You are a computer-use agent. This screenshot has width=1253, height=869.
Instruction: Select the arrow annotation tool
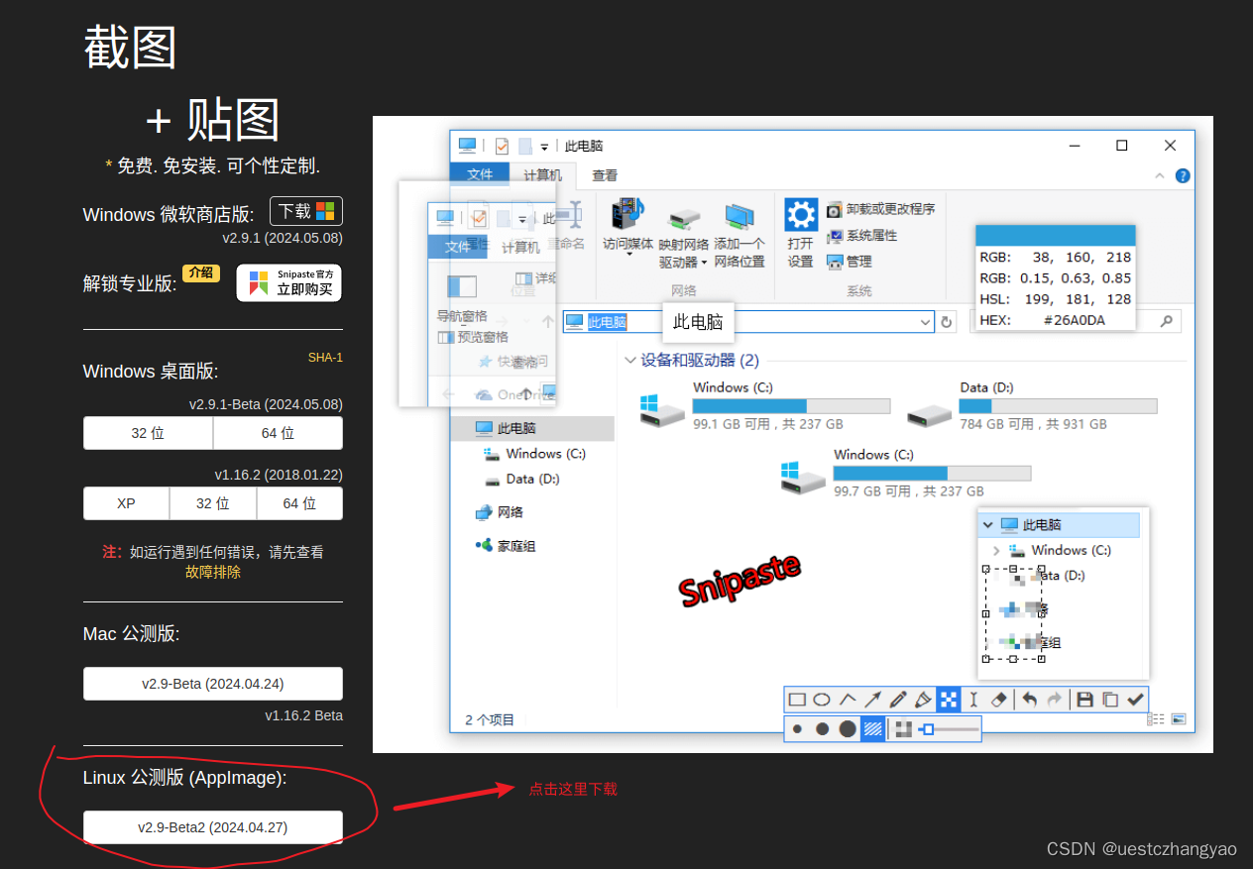(x=872, y=700)
